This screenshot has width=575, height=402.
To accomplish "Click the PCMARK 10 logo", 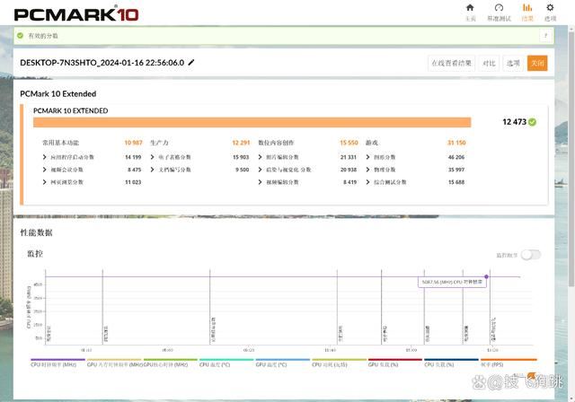I will pyautogui.click(x=76, y=14).
